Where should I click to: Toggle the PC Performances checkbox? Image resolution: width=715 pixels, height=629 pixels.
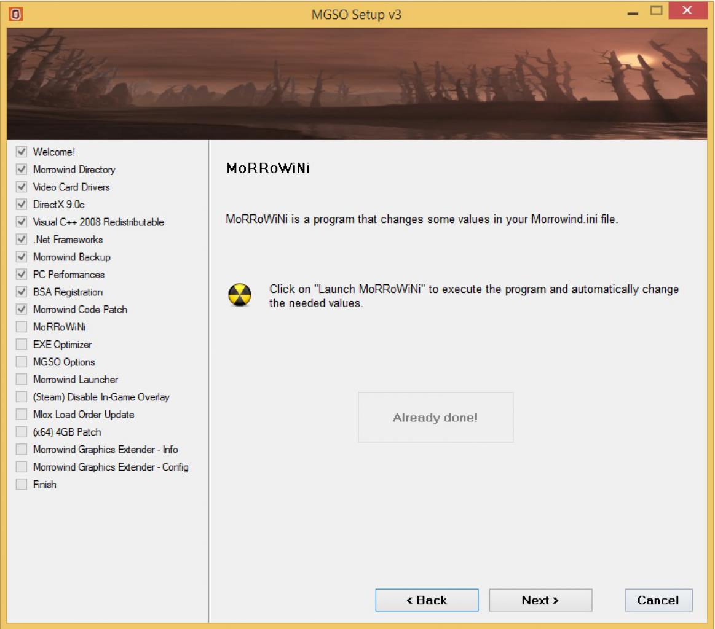coord(22,274)
